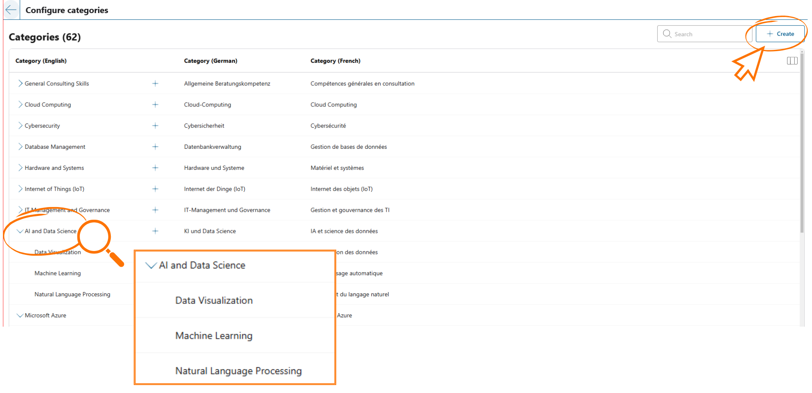Click the vertical scrollbar of the categories list
Viewport: 812px width, 393px height.
point(802,144)
